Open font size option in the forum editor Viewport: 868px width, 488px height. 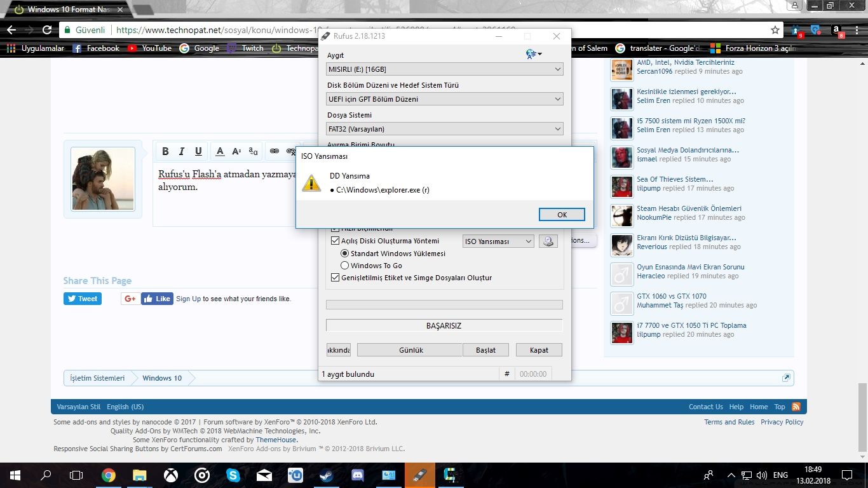pos(236,151)
